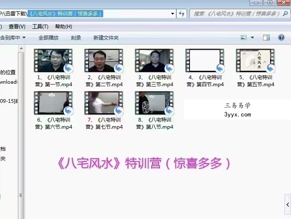Screen dimensions: 291x219
Task: Click shortcut arrow overlay on 第一节.mp4
Action: (x=68, y=69)
